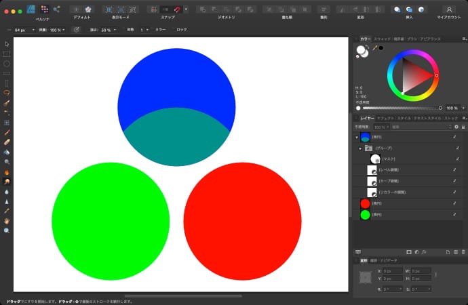
Task: Pick the Hand pan tool
Action: tap(7, 221)
